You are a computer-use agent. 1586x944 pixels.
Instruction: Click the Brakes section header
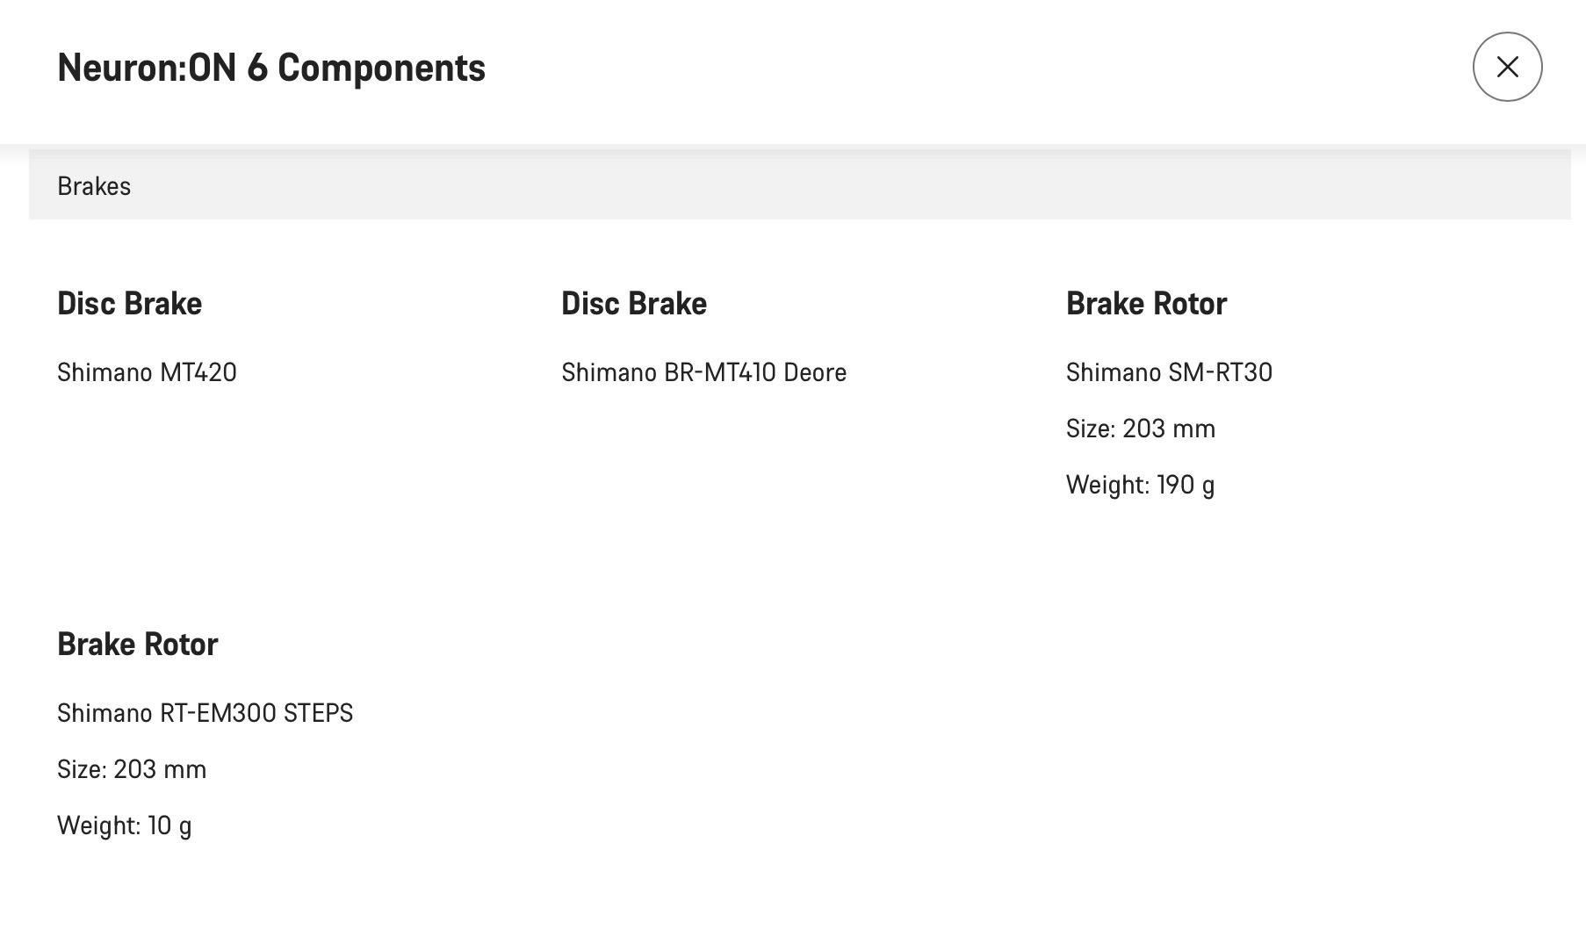(799, 184)
